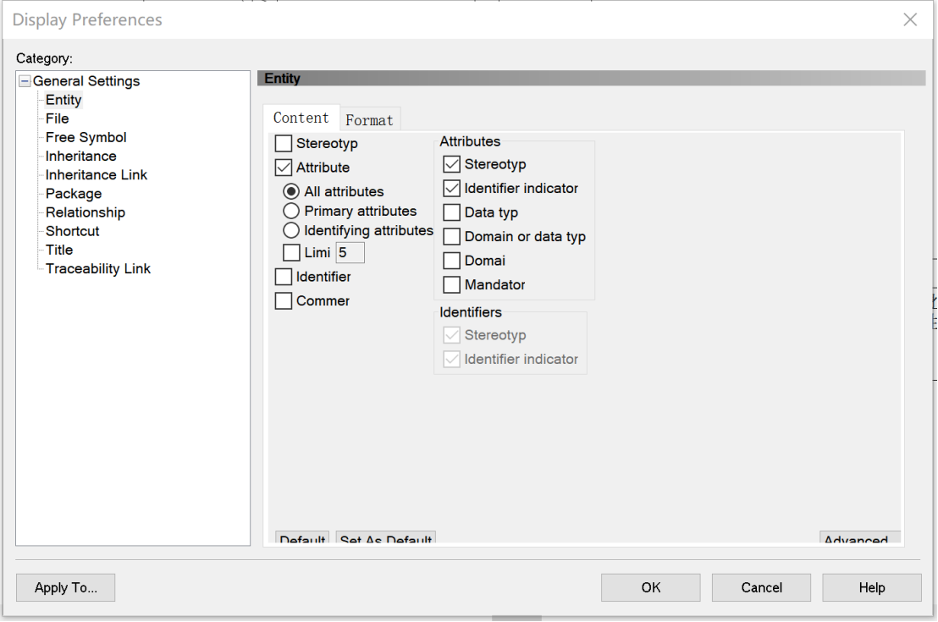Open the Content tab
938x622 pixels.
(x=301, y=118)
